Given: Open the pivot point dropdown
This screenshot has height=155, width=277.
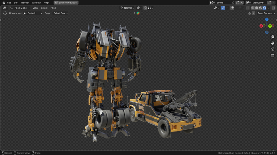Looking at the screenshot, I should pyautogui.click(x=139, y=8).
